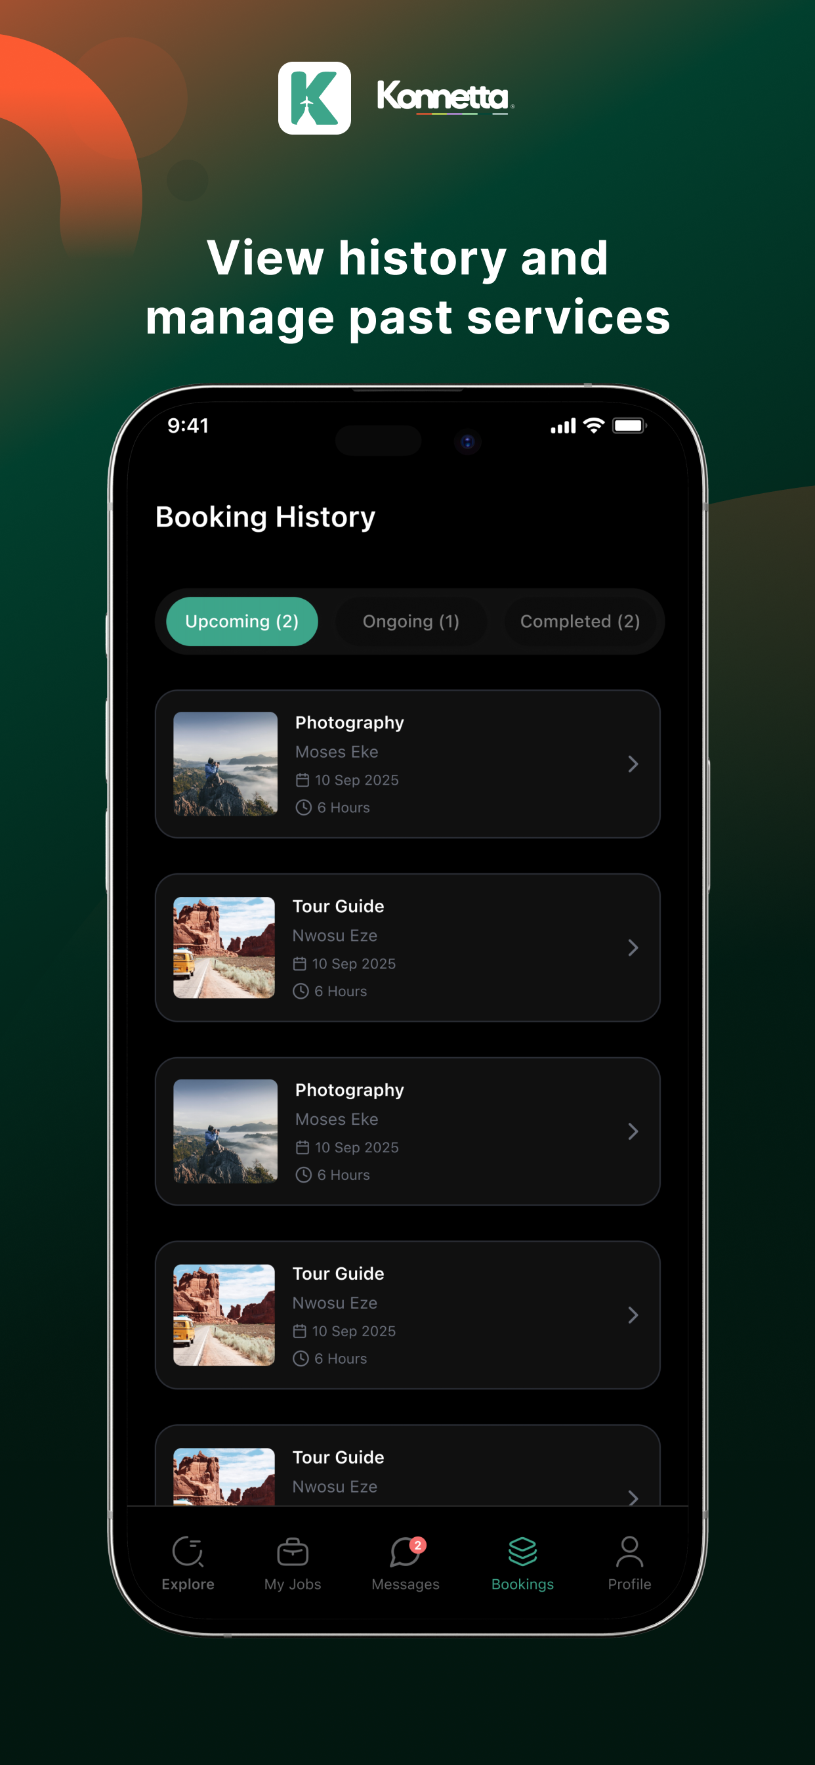This screenshot has height=1765, width=815.
Task: Open Bookings layers icon
Action: 522,1551
